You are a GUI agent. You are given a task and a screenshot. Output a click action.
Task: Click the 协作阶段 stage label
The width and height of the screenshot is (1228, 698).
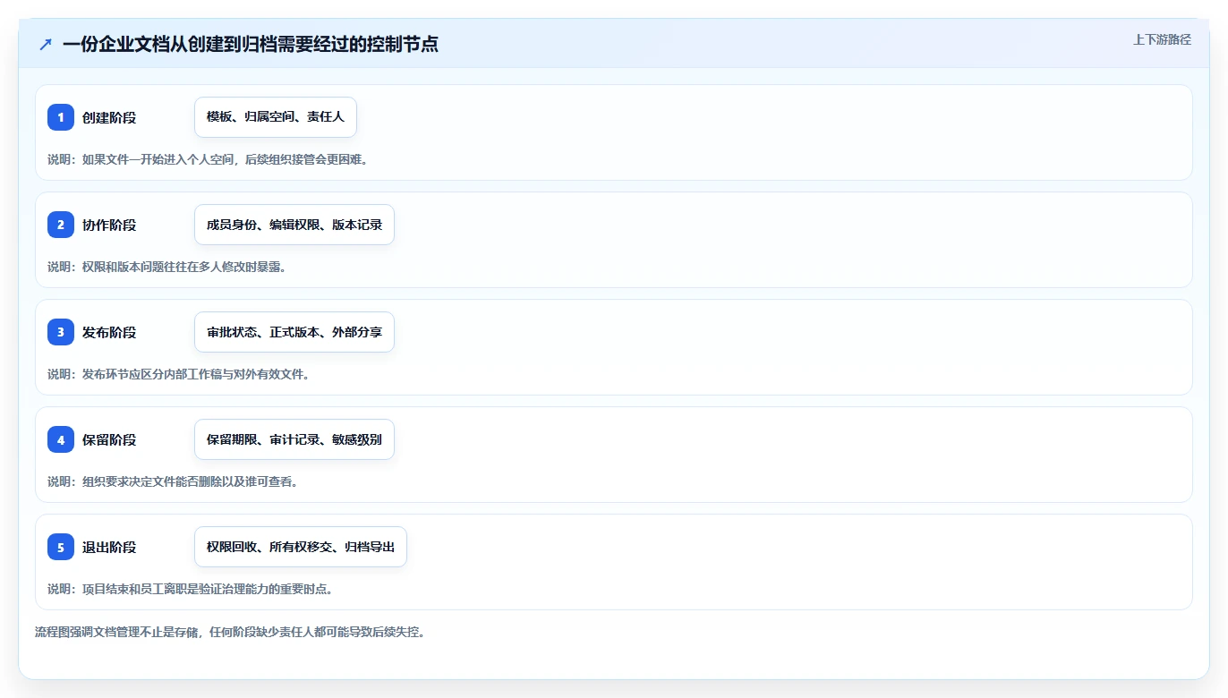coord(109,225)
